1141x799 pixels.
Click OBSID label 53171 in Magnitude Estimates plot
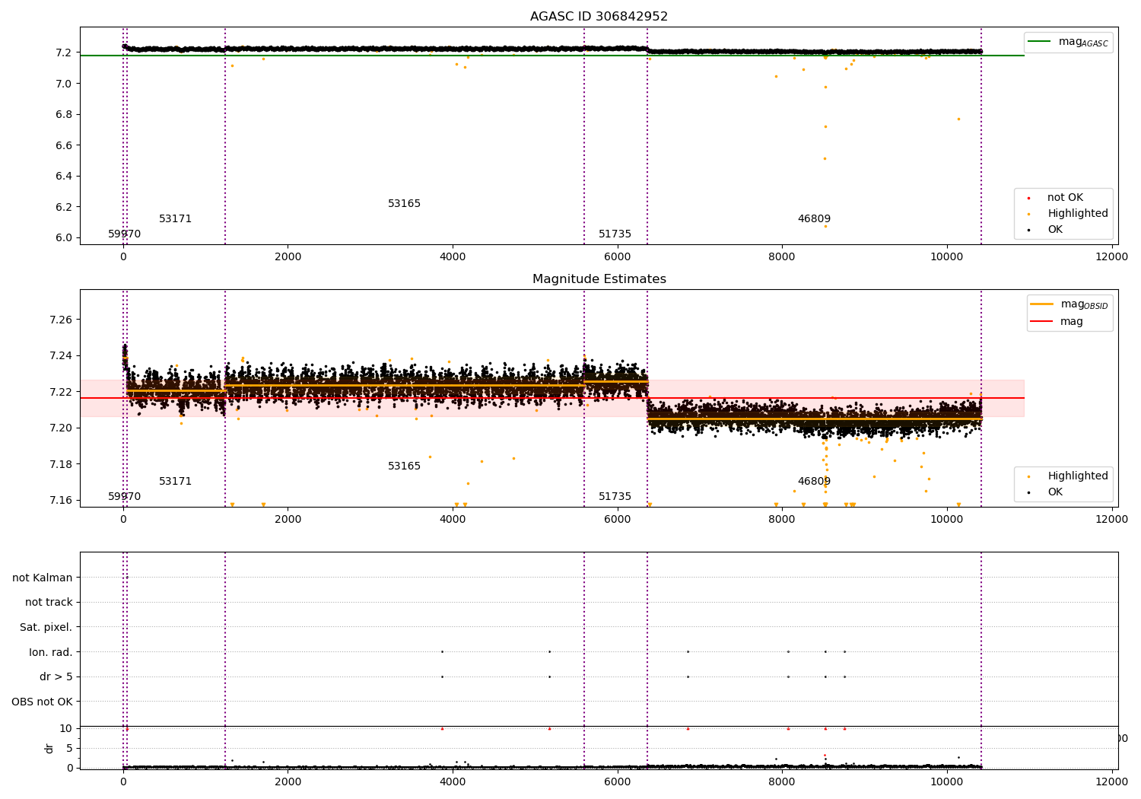(x=175, y=482)
